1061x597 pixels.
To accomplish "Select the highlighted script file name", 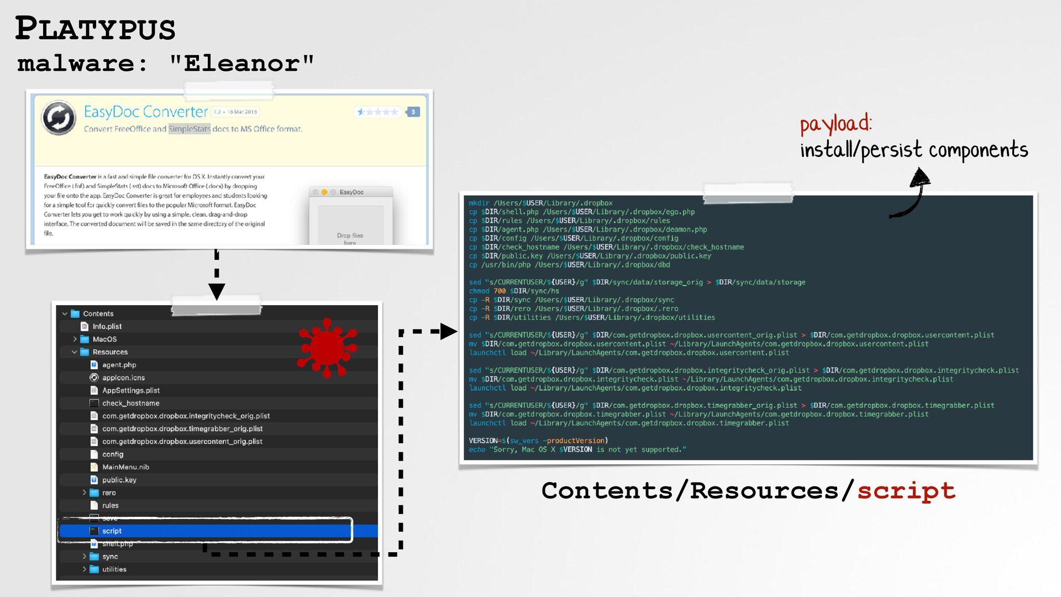I will 112,531.
